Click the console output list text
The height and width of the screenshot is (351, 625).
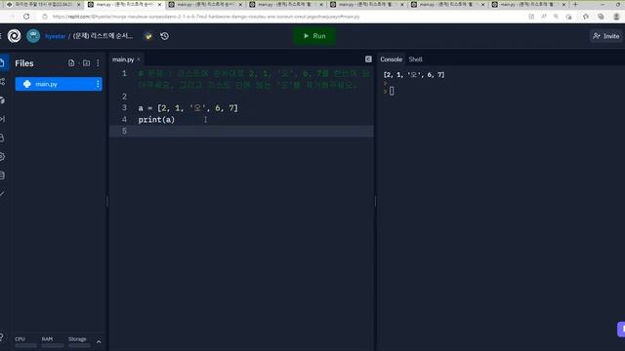click(414, 75)
